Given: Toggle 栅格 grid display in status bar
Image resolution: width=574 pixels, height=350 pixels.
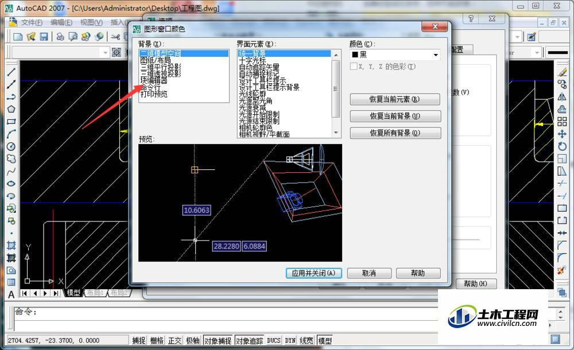Looking at the screenshot, I should [x=157, y=340].
